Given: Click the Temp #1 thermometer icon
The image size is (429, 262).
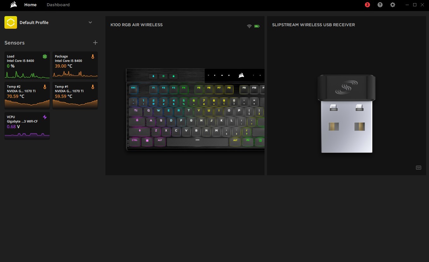Looking at the screenshot, I should point(93,87).
